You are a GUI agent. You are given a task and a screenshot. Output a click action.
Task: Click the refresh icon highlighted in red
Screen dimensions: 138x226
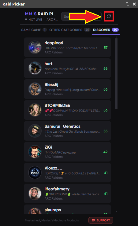point(109,16)
